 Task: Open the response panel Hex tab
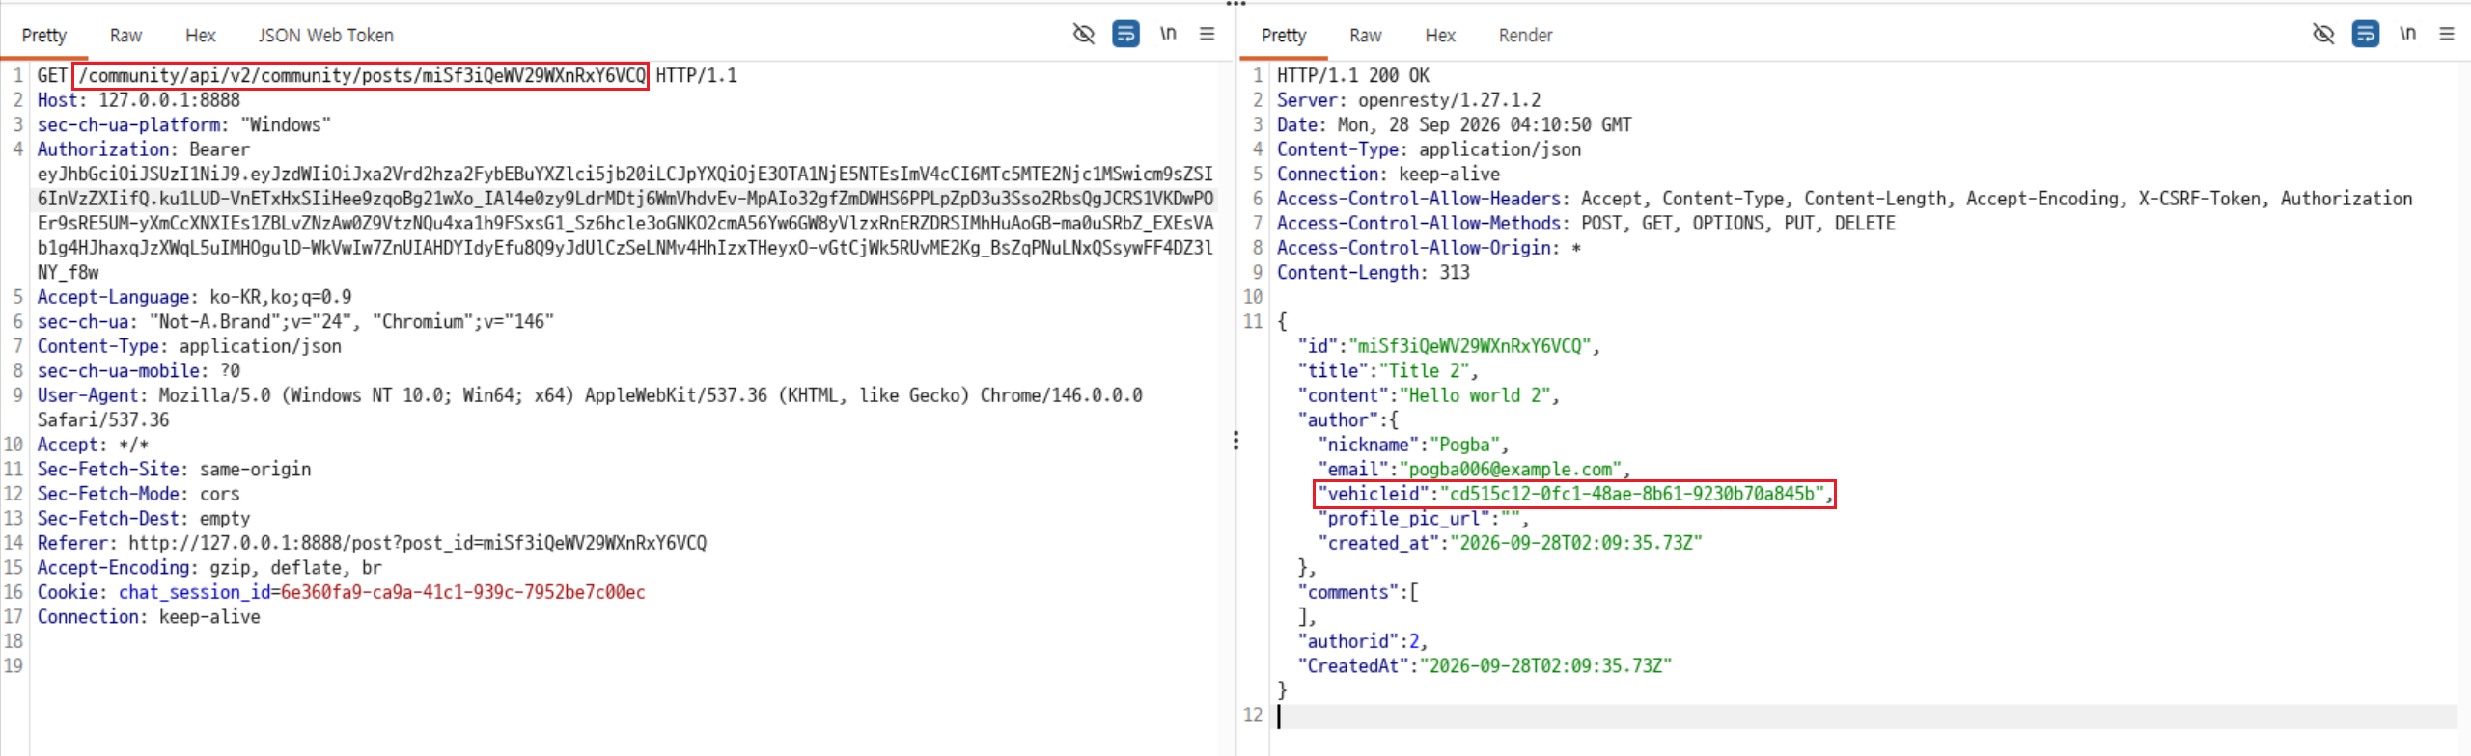pos(1440,36)
